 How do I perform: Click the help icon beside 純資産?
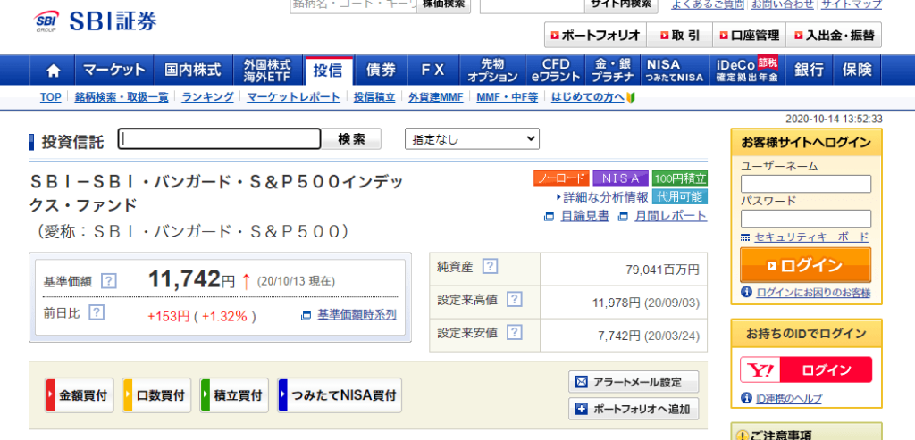490,266
